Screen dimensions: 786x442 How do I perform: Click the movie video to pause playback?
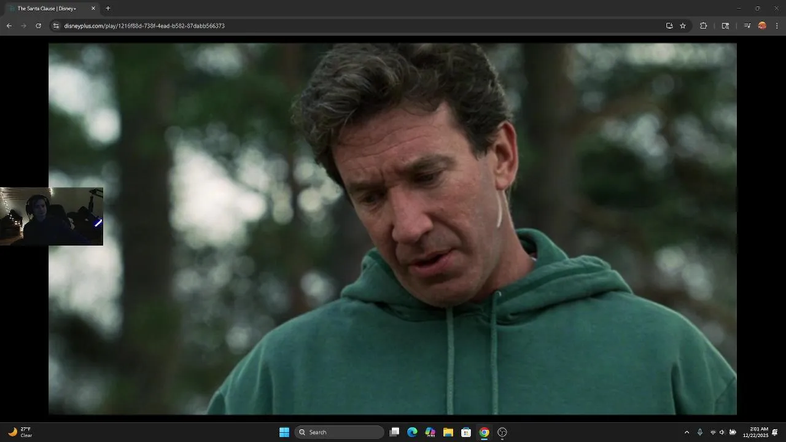[392, 228]
